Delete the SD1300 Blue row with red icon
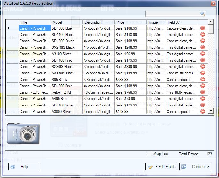The width and height of the screenshot is (219, 178). 203,28
